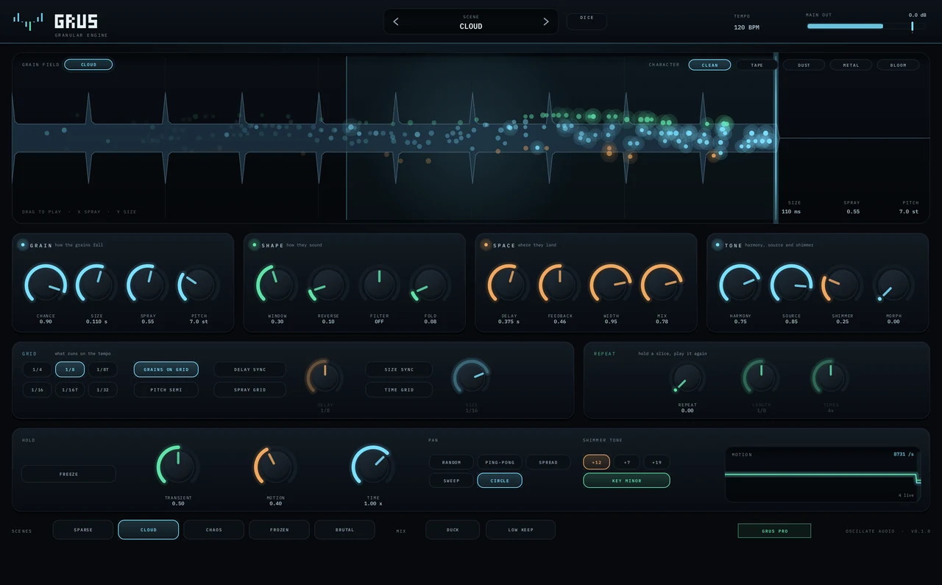The height and width of the screenshot is (585, 942).
Task: Click the GRAIN section indicator dot
Action: pos(23,245)
